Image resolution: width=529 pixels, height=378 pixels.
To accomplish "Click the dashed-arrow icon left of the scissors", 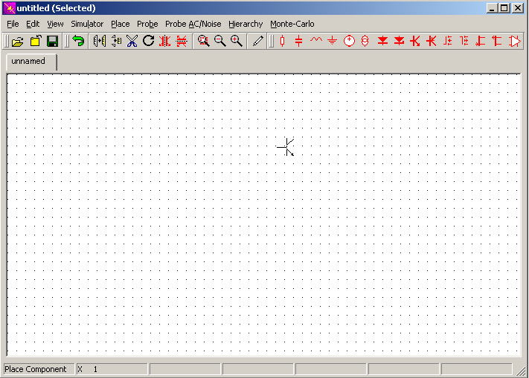I will click(116, 41).
